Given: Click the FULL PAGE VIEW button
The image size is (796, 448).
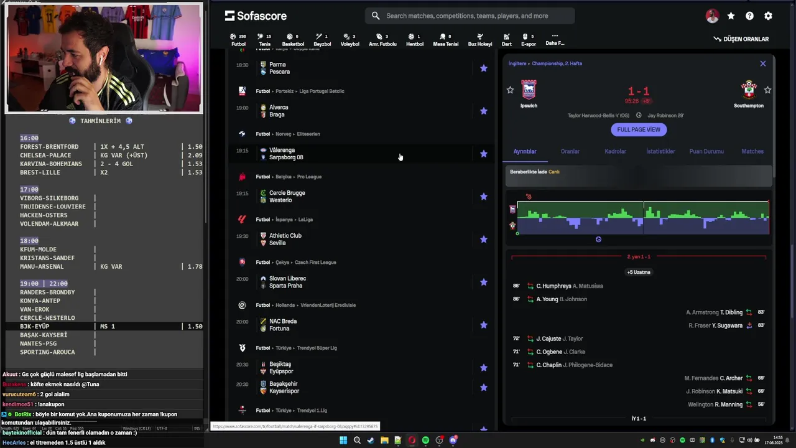Looking at the screenshot, I should tap(639, 129).
